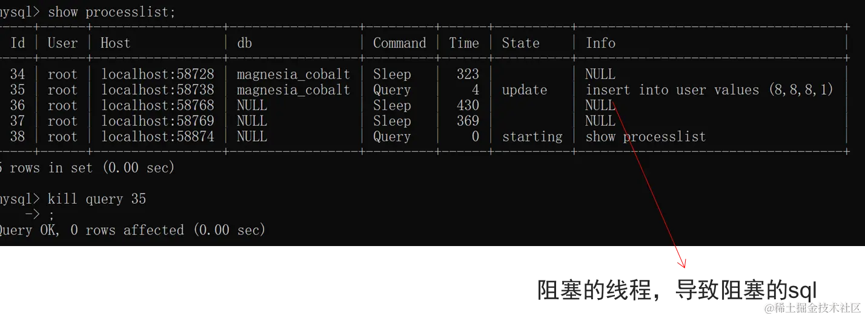Select the Id column header
865x318 pixels.
point(18,43)
